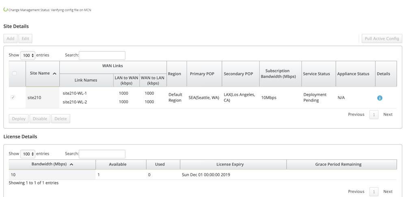Click the Sun Dec 01 2019 expiry cell
404x197 pixels.
click(x=206, y=175)
